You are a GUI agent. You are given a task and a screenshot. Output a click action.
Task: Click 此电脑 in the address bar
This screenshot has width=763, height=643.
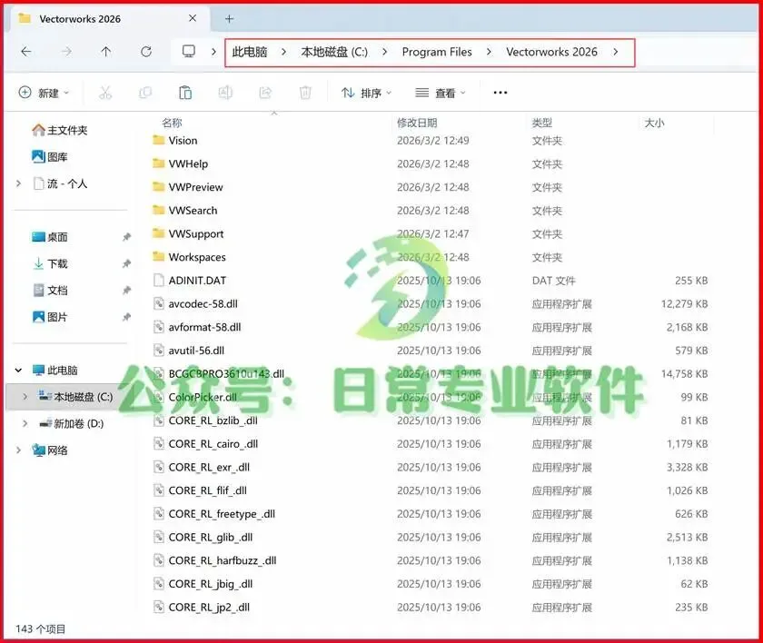click(250, 52)
